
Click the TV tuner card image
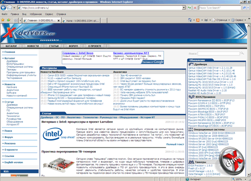[x=59, y=165]
